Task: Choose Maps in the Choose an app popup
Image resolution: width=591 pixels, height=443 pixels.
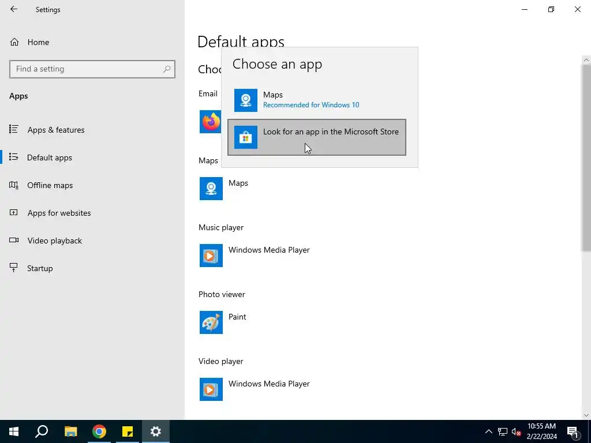Action: click(317, 100)
